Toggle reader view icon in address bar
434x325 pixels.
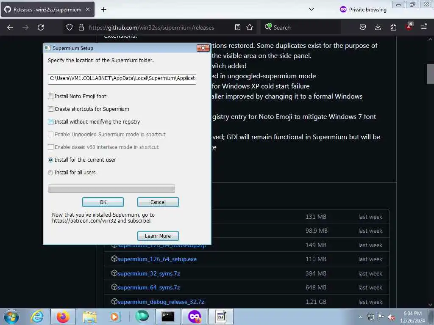click(237, 27)
